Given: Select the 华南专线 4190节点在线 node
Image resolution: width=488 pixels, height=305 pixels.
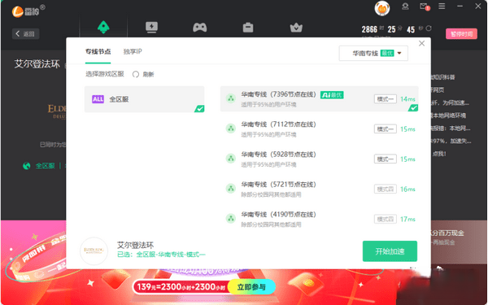Looking at the screenshot, I should [319, 219].
